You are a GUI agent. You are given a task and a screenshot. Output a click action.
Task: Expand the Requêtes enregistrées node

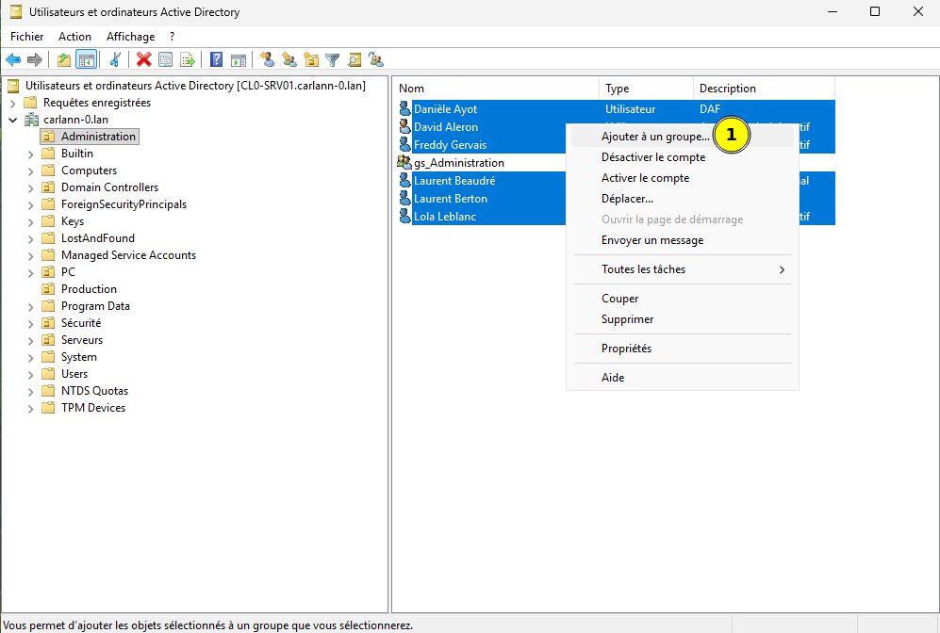12,103
